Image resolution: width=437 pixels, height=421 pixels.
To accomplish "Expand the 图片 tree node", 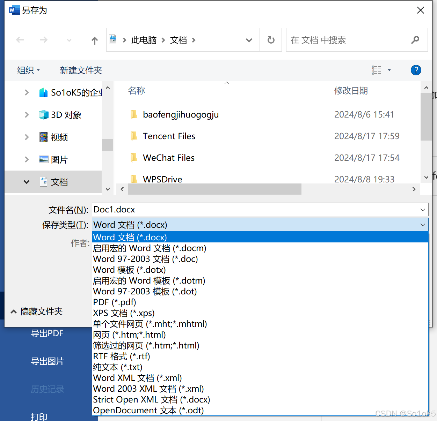I will (27, 159).
